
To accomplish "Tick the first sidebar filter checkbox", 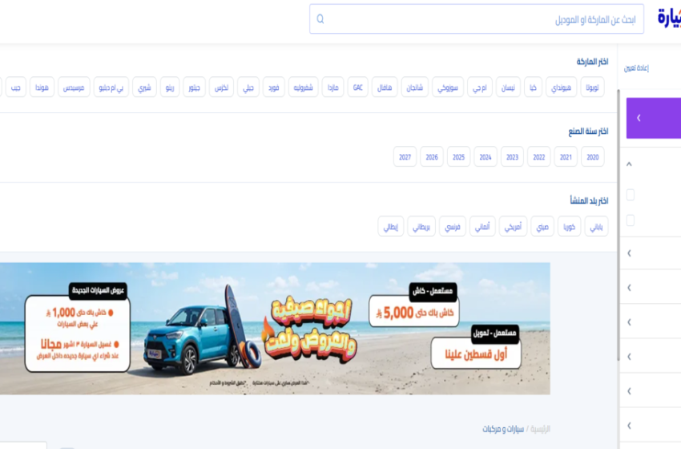I will click(631, 194).
